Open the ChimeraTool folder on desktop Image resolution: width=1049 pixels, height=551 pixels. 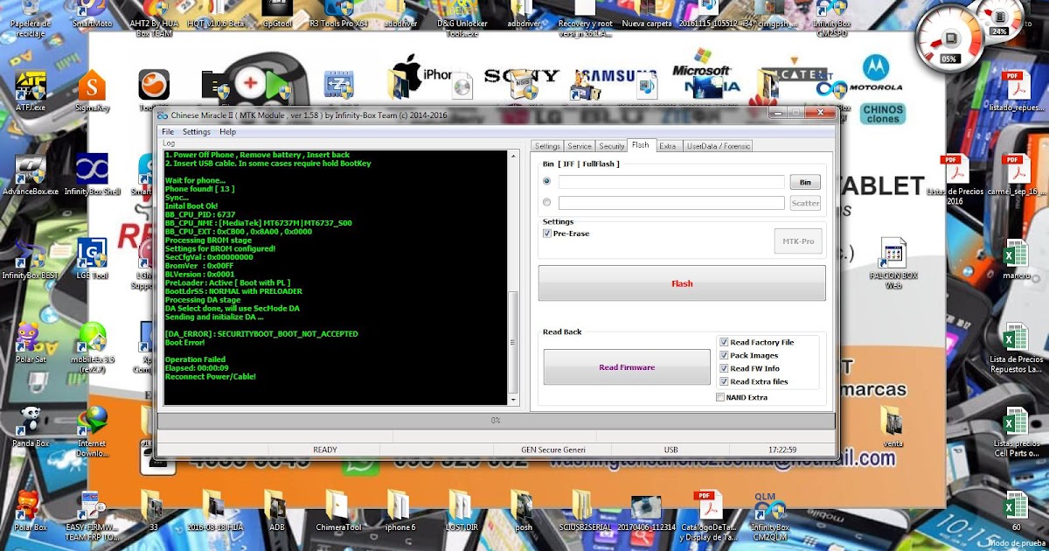338,510
